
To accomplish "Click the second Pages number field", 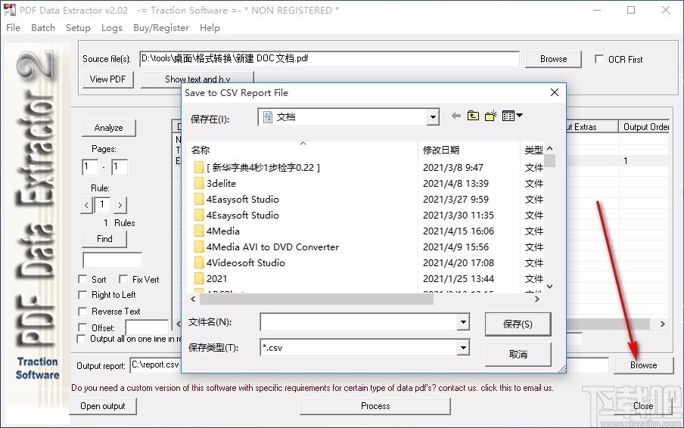I will click(x=119, y=167).
